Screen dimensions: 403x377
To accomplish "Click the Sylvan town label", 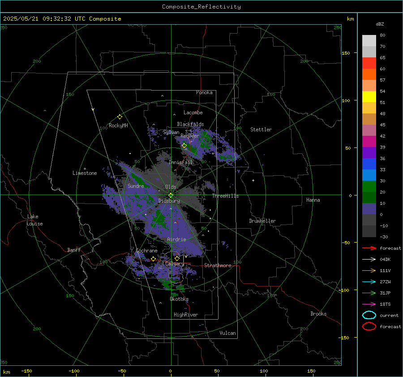I will click(171, 132).
